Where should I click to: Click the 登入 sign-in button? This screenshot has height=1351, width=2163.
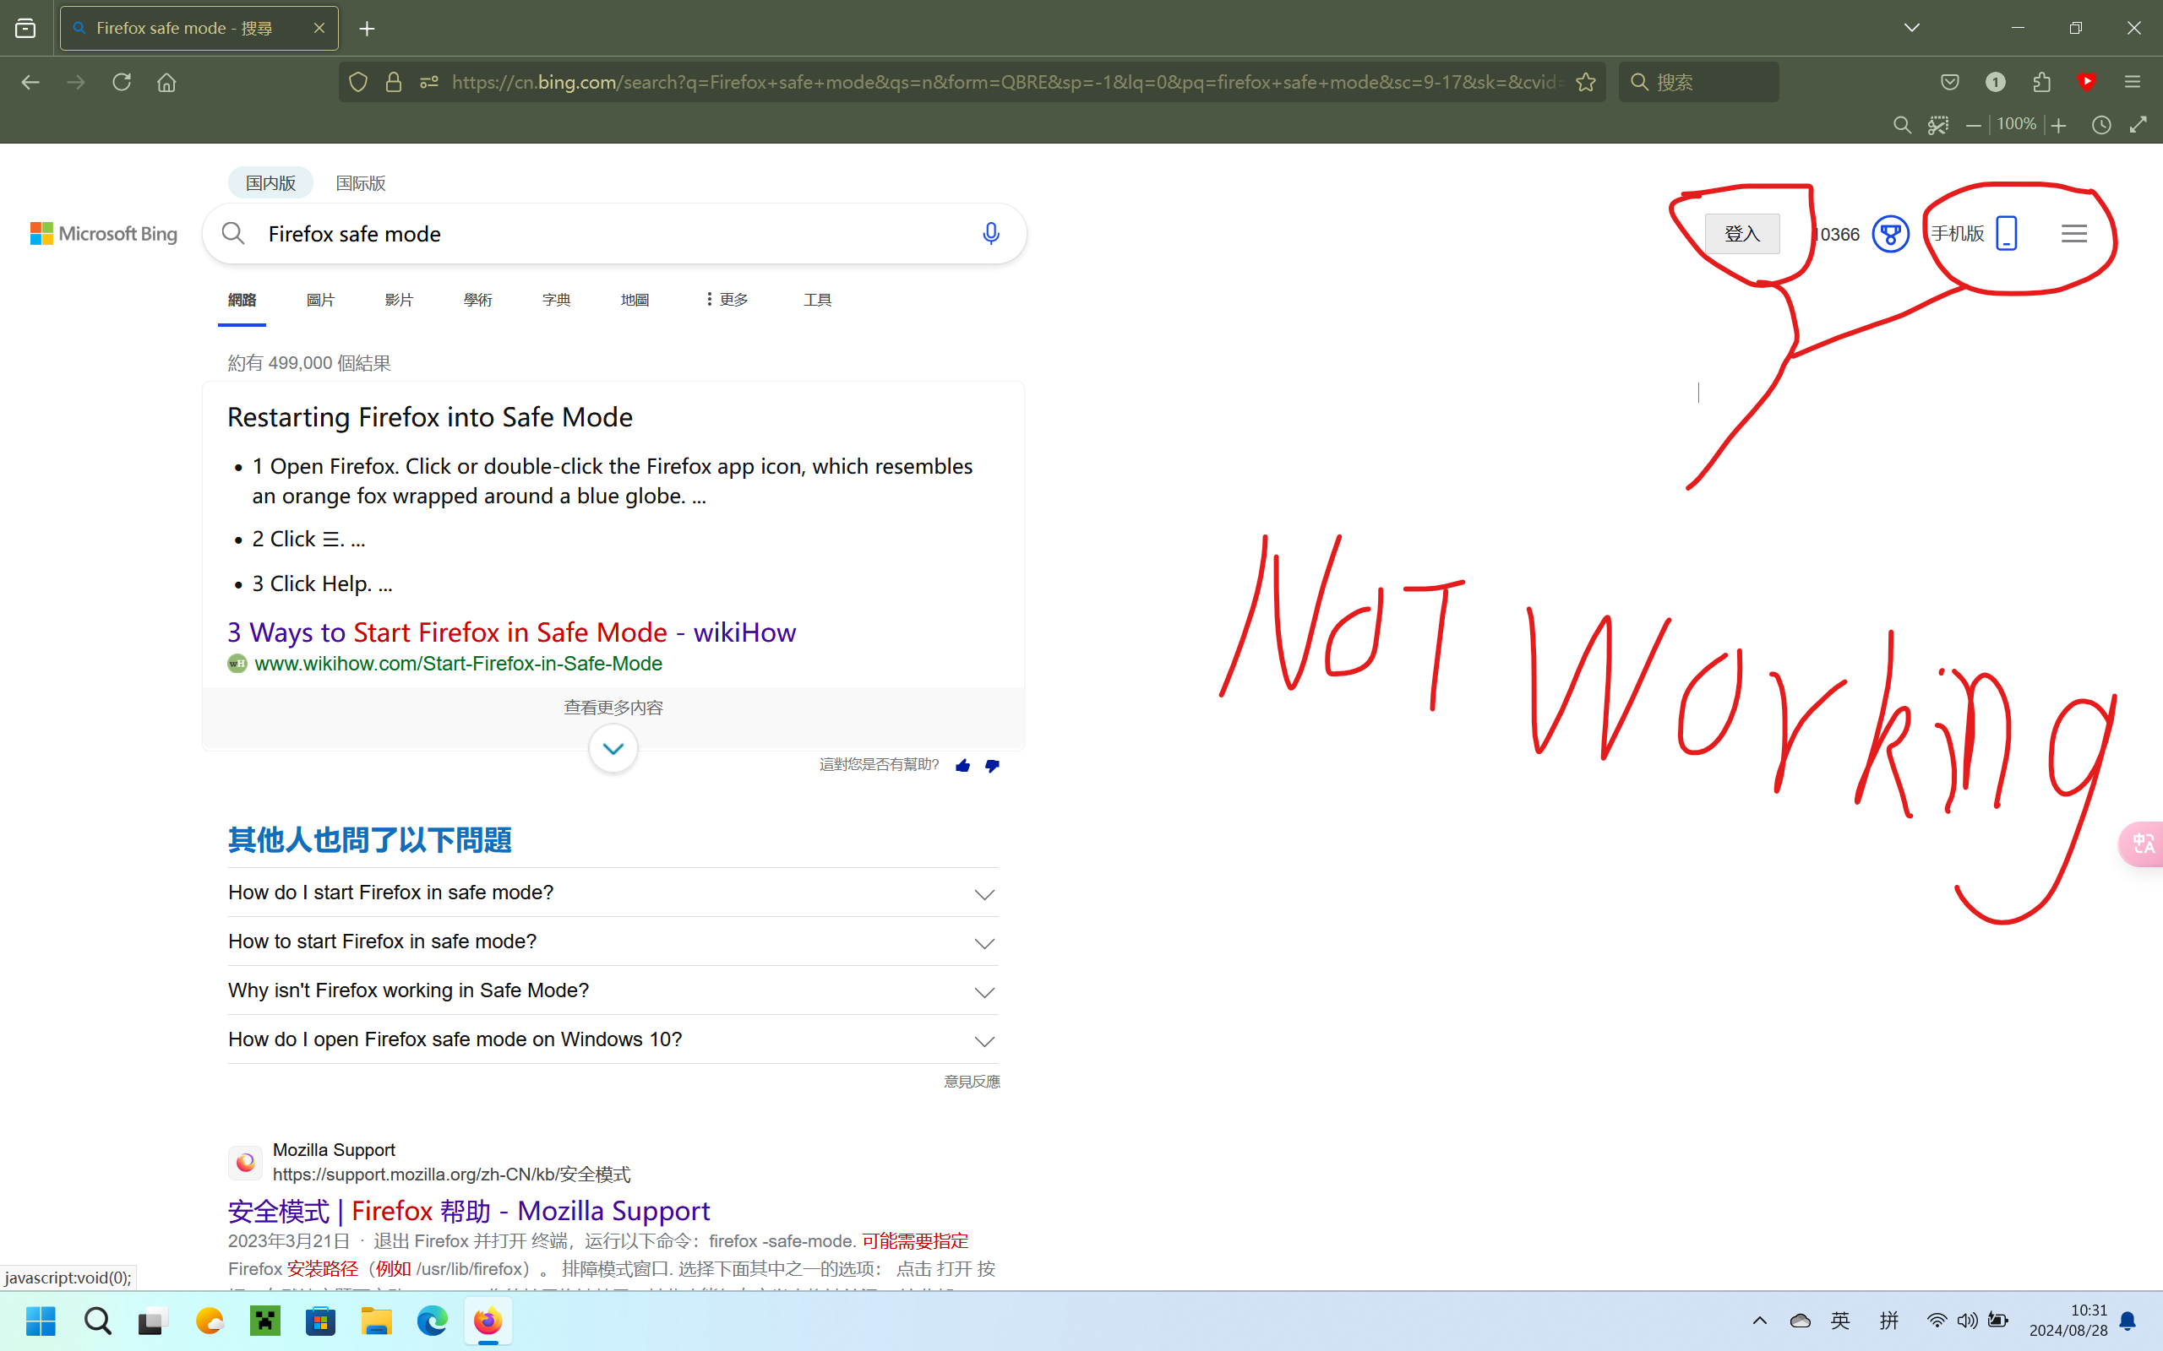[x=1741, y=234]
